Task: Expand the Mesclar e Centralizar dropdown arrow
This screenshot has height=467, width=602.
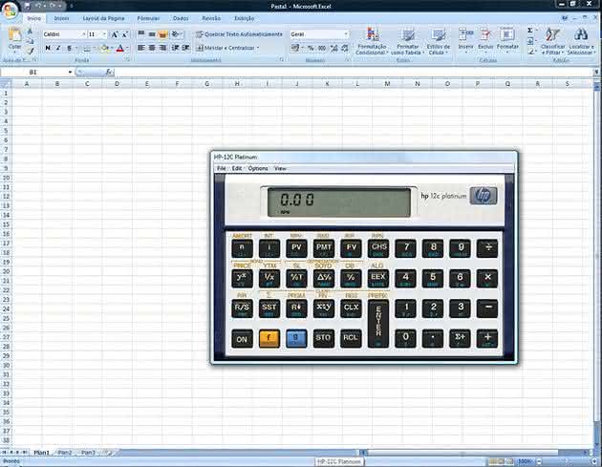Action: pyautogui.click(x=258, y=48)
